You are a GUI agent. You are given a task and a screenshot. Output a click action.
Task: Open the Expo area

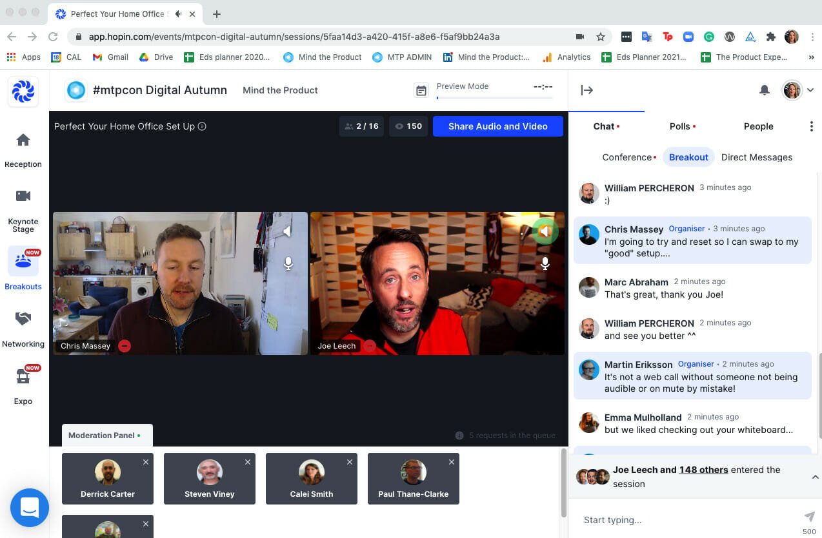coord(23,385)
